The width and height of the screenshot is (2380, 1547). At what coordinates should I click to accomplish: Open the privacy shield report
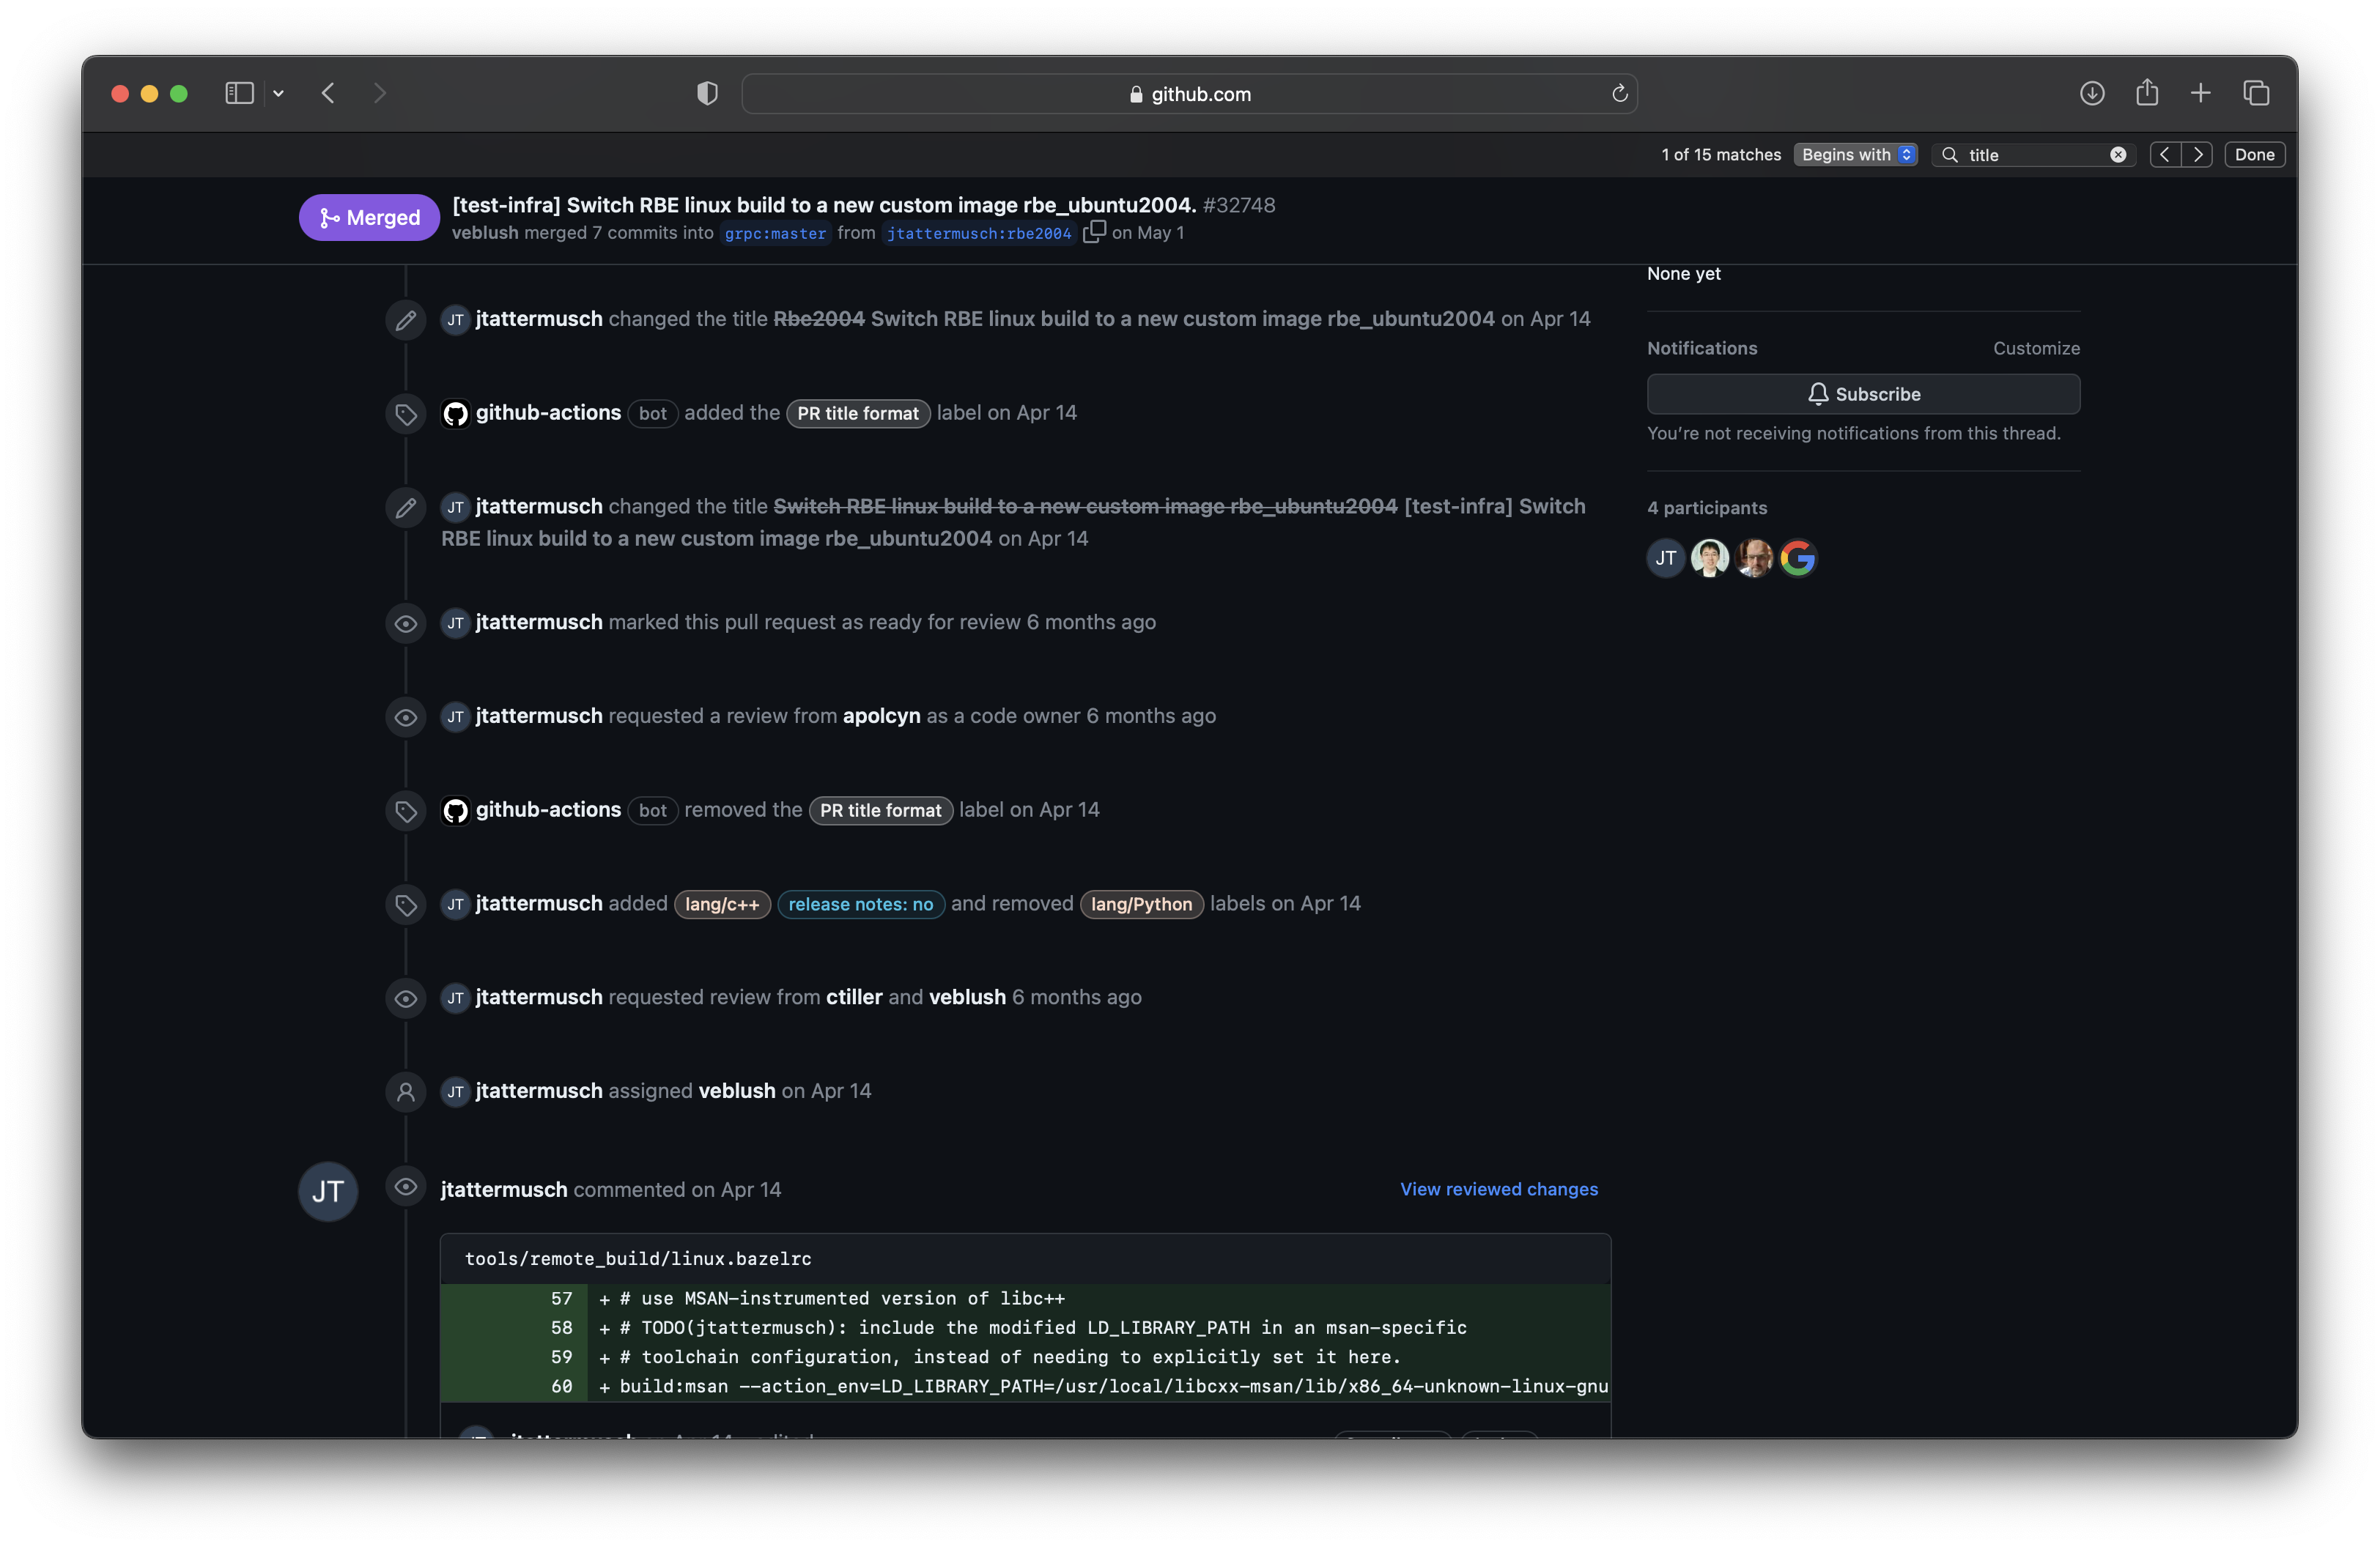[x=707, y=93]
